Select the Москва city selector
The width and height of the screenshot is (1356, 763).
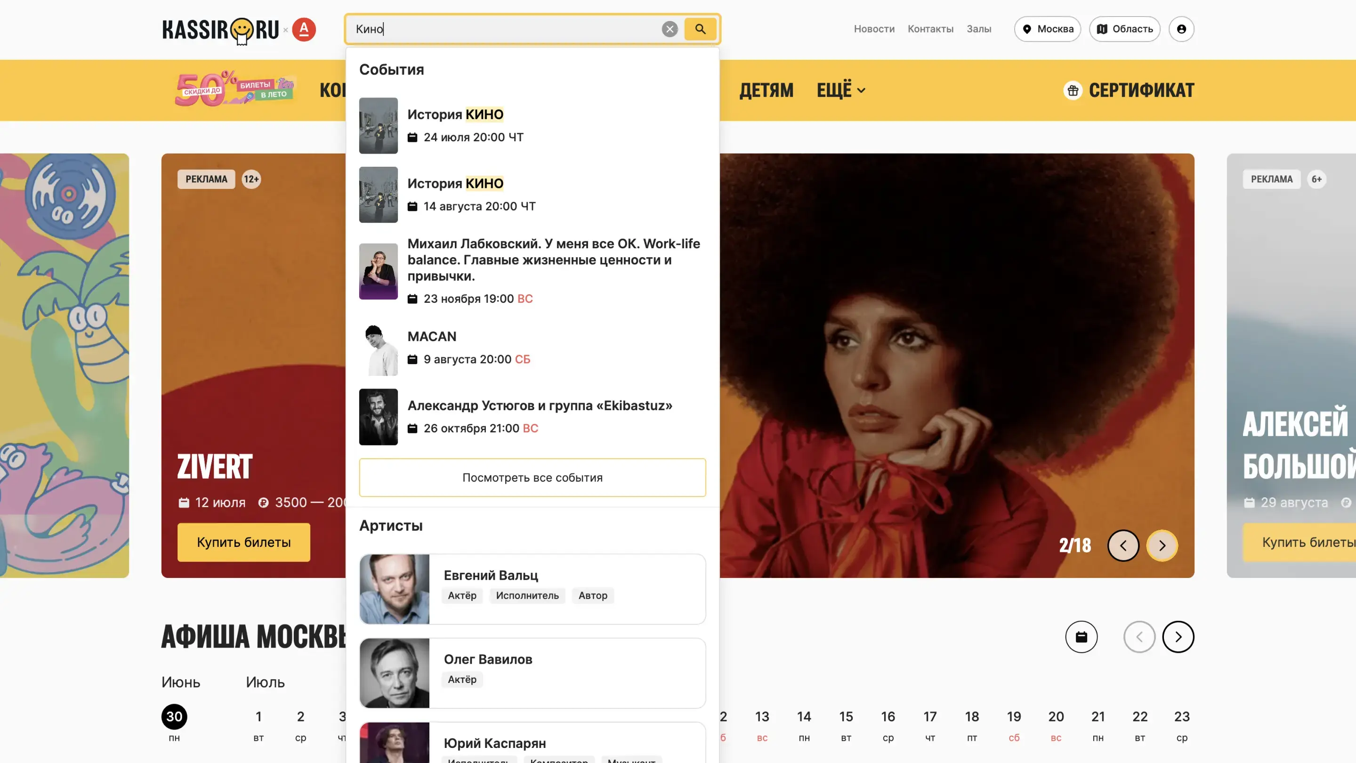click(1048, 29)
